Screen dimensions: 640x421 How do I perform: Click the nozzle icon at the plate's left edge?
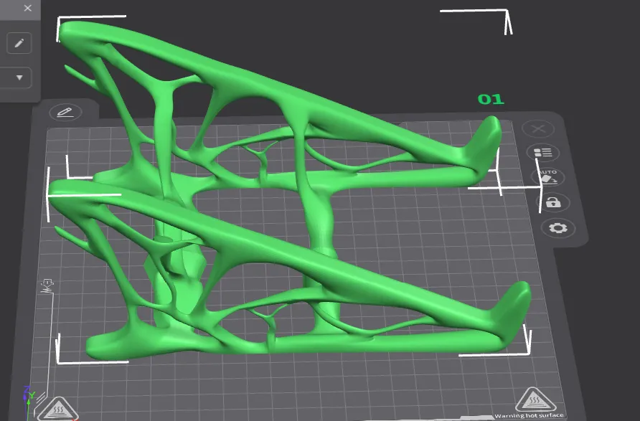click(x=47, y=286)
